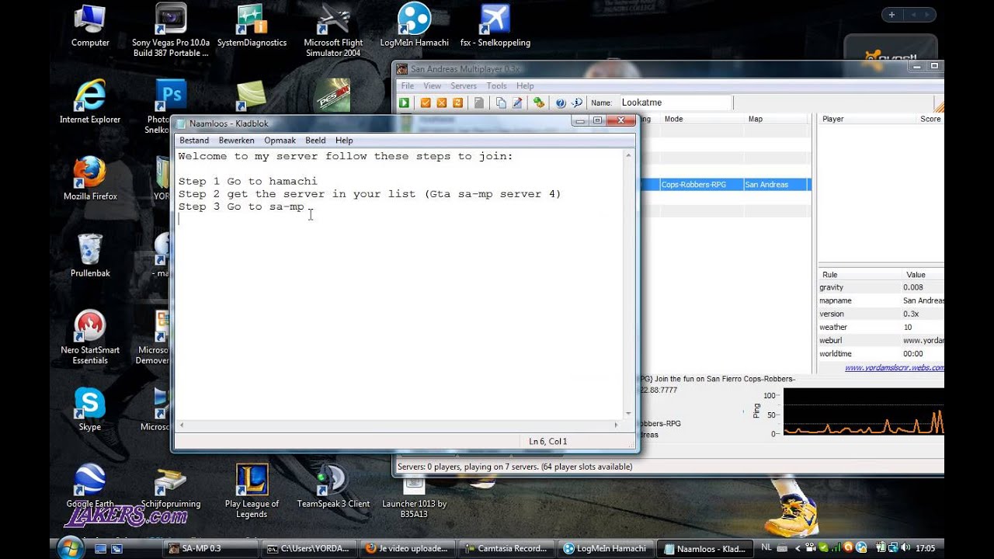Screen dimensions: 994x559
Task: Switch to Camtasia Recorder taskbar button
Action: [x=506, y=548]
